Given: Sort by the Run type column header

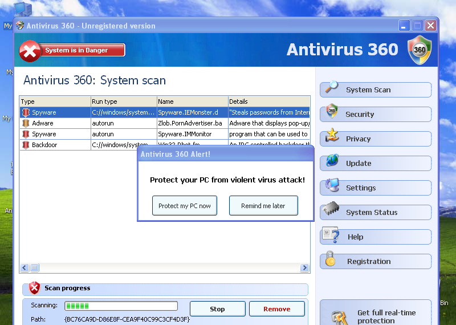Looking at the screenshot, I should pyautogui.click(x=124, y=101).
